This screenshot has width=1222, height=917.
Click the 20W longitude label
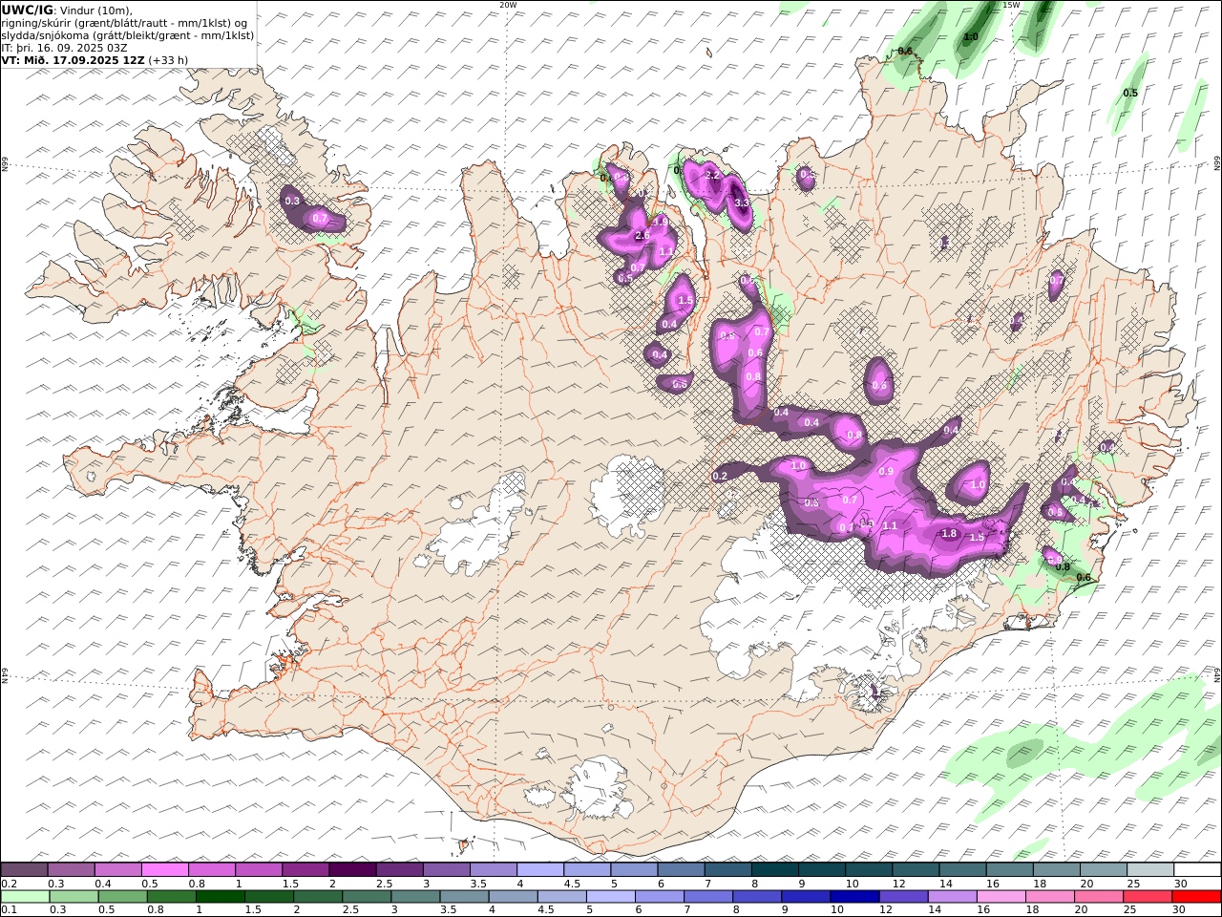508,5
